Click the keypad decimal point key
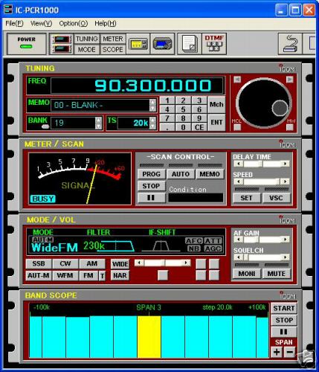The height and width of the screenshot is (372, 319). coord(167,127)
